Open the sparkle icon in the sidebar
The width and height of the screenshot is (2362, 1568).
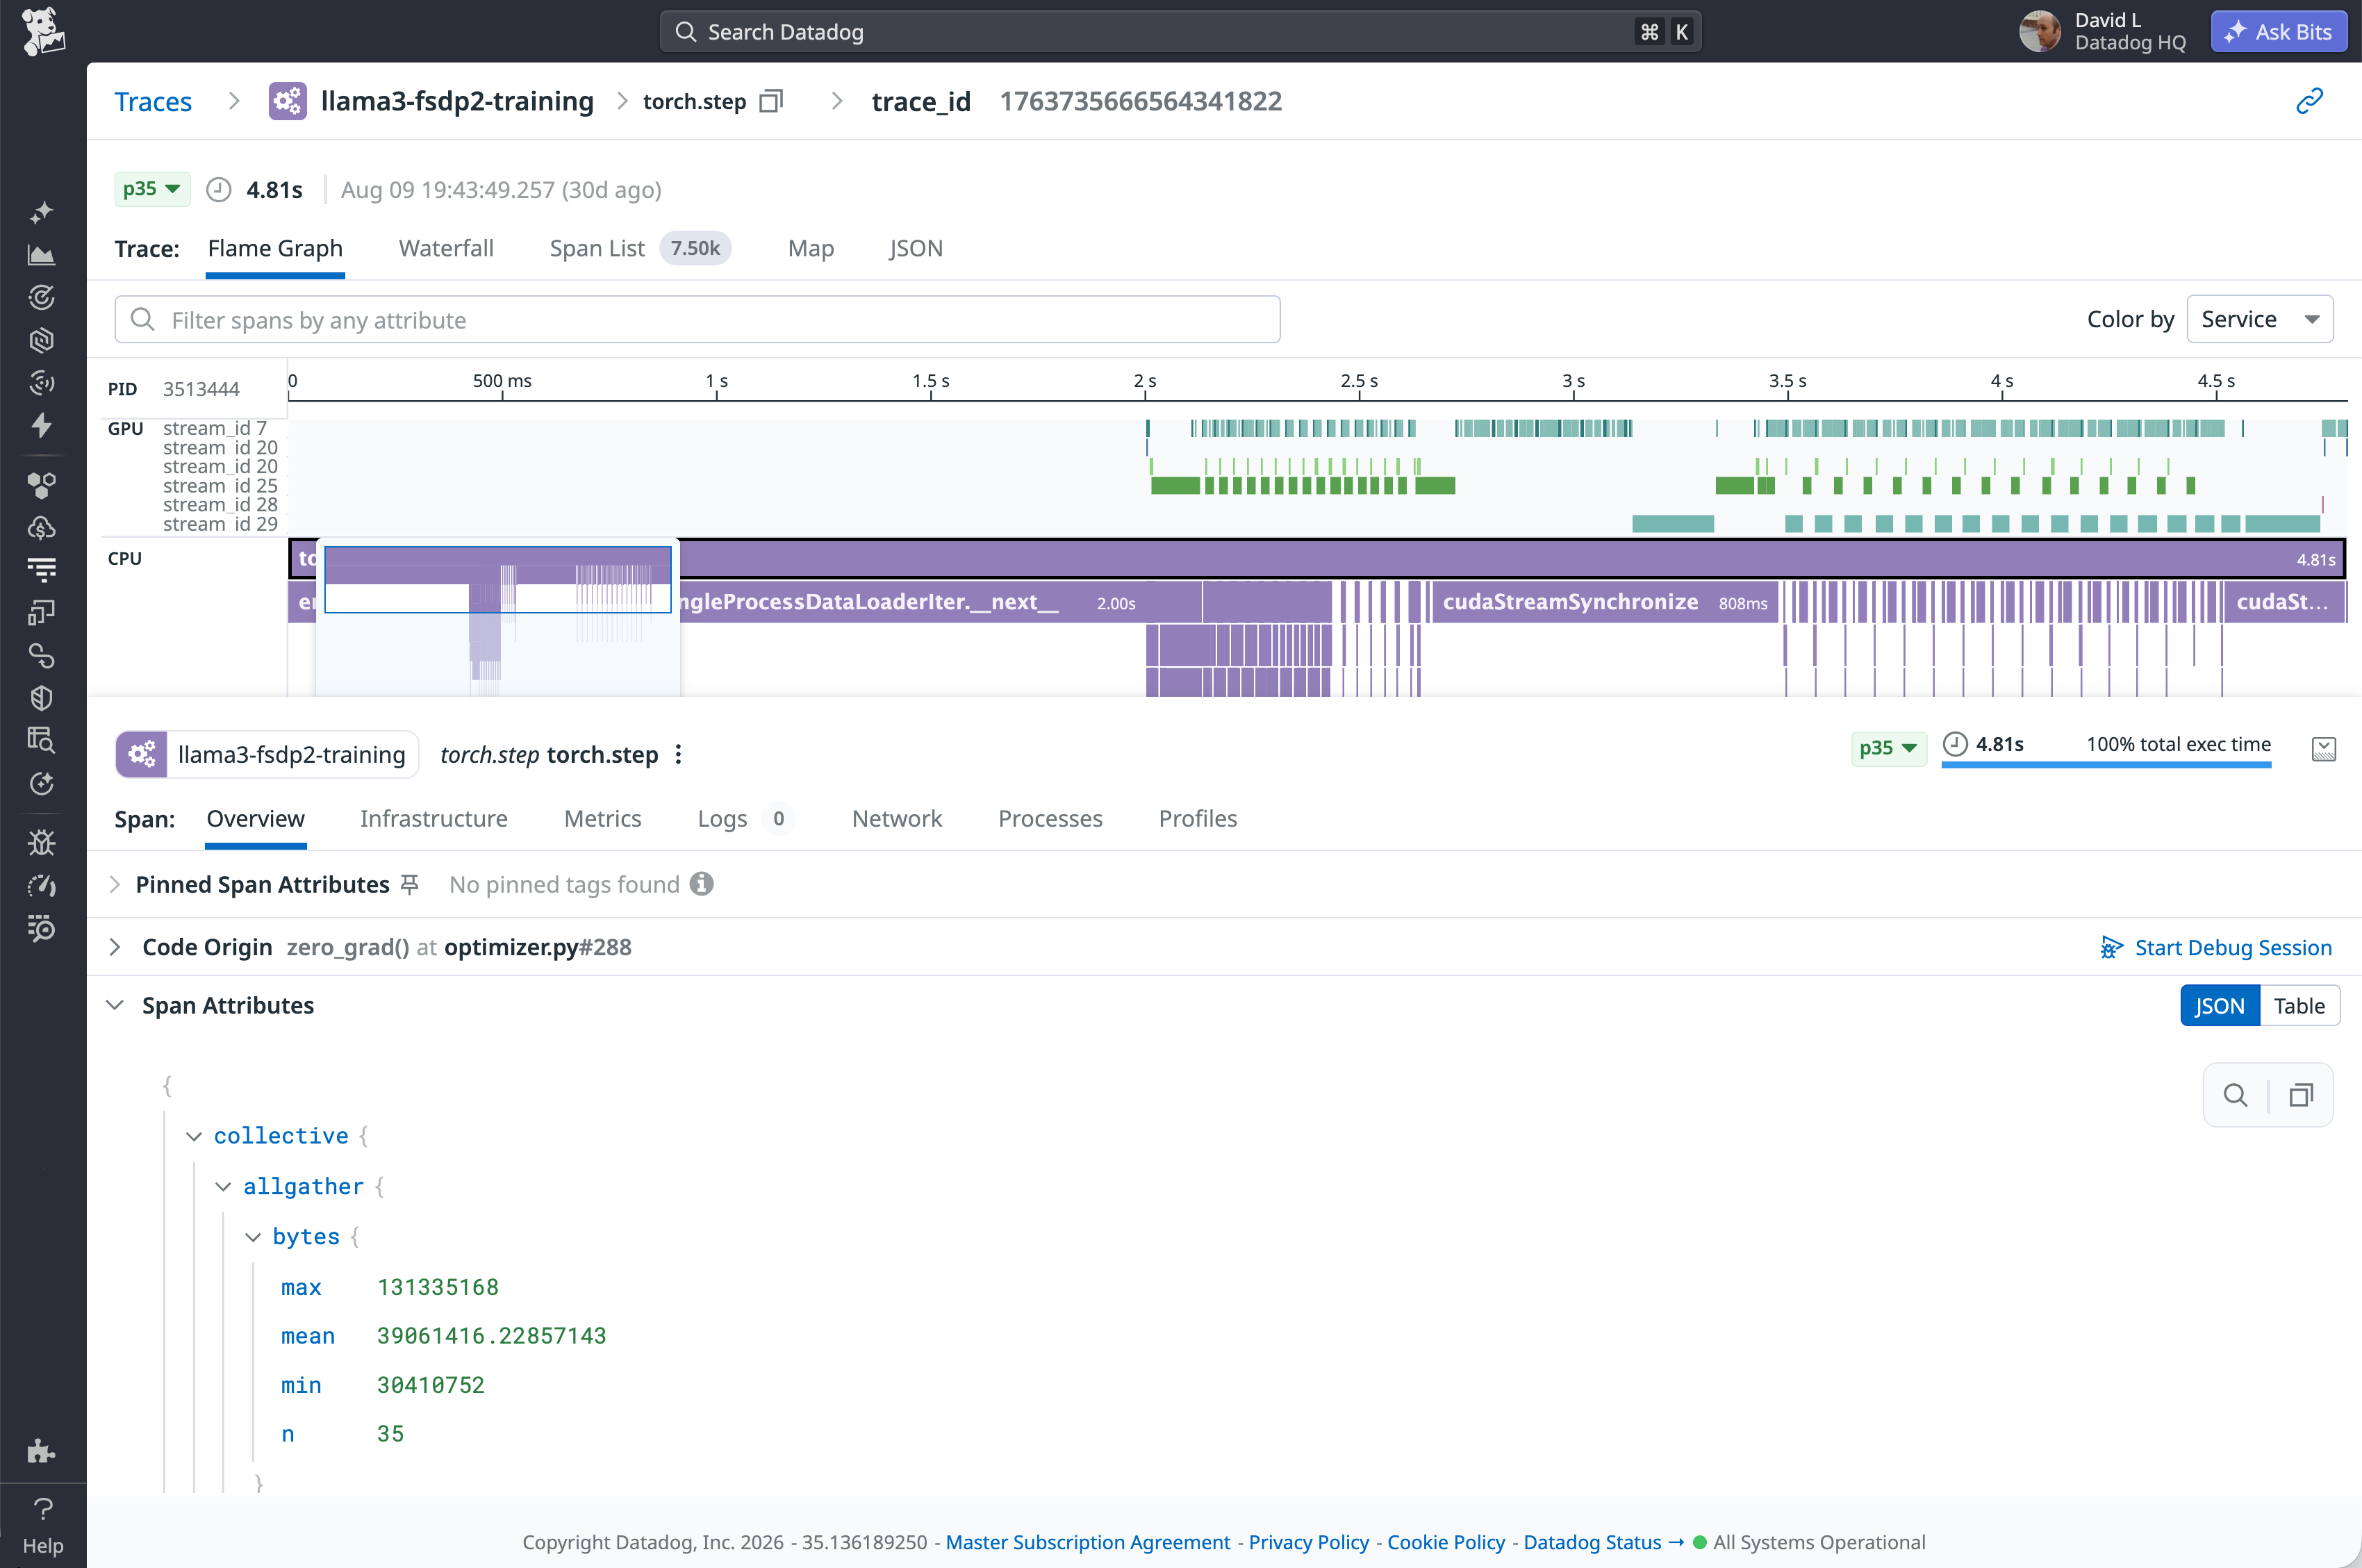coord(42,213)
